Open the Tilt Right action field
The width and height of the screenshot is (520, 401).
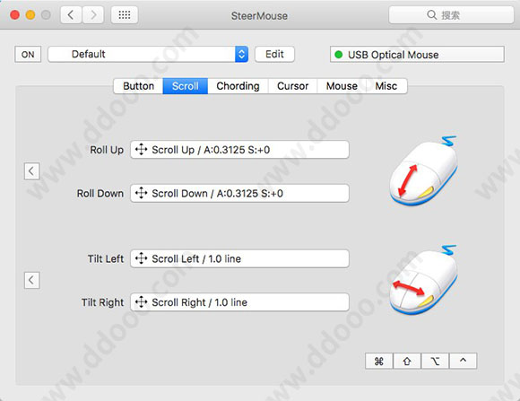239,302
